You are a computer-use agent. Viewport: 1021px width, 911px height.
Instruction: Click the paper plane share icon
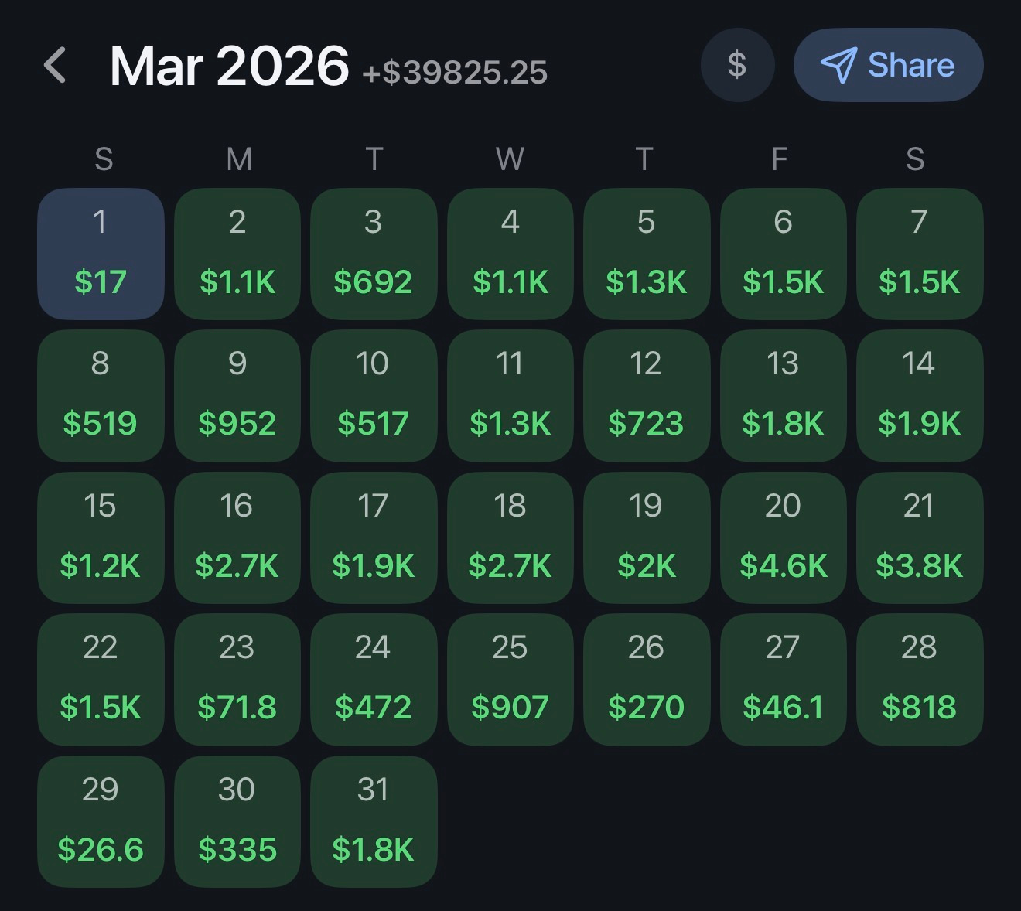click(x=838, y=65)
